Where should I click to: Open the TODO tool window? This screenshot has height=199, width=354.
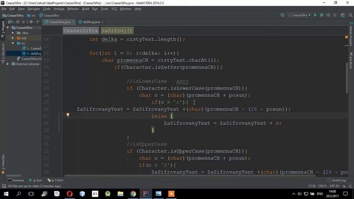[55, 180]
